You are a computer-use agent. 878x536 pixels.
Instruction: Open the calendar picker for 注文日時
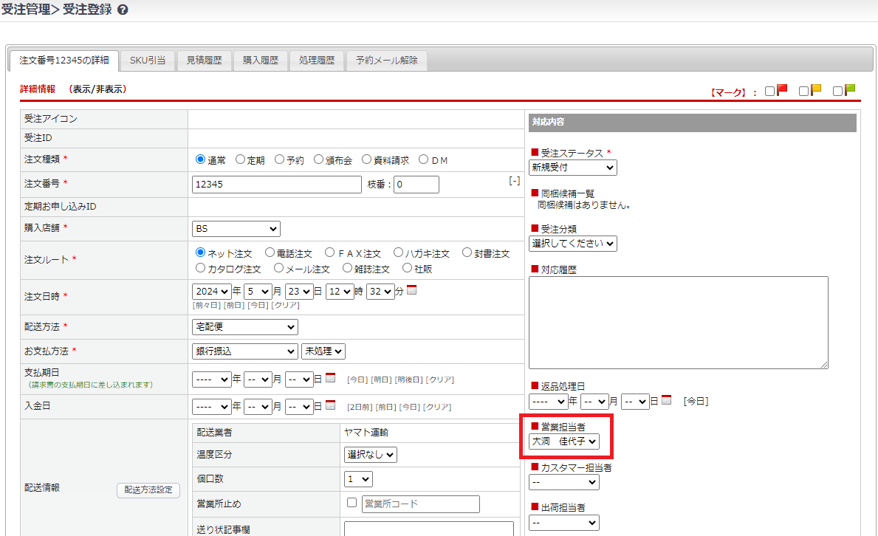(412, 290)
